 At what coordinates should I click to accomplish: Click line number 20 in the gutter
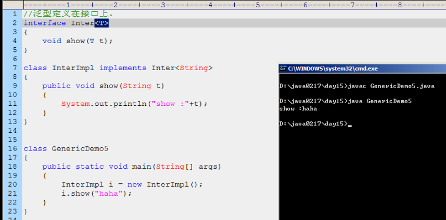click(x=14, y=185)
